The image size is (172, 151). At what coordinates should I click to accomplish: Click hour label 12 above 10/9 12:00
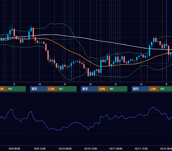click(x=40, y=84)
